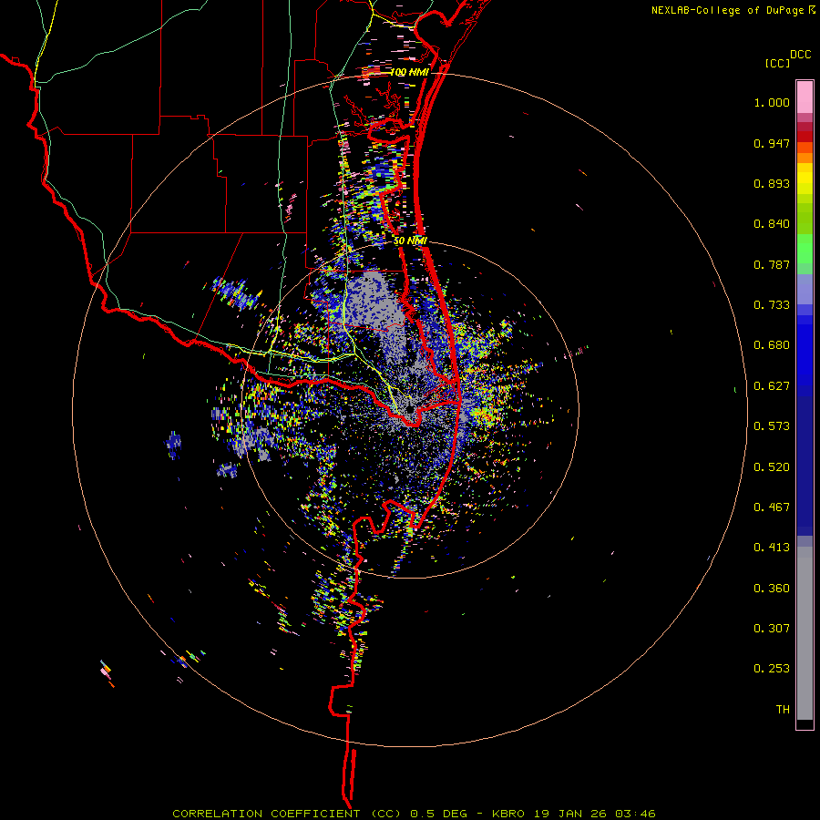Click the 0.467 scale value
The height and width of the screenshot is (820, 820).
[772, 507]
